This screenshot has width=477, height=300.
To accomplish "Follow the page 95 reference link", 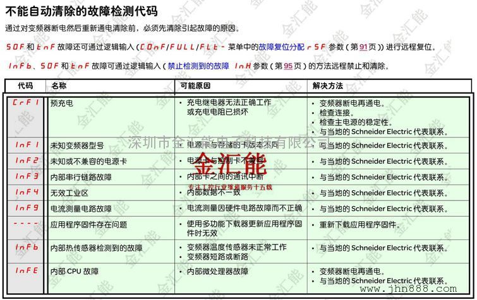I will (288, 66).
